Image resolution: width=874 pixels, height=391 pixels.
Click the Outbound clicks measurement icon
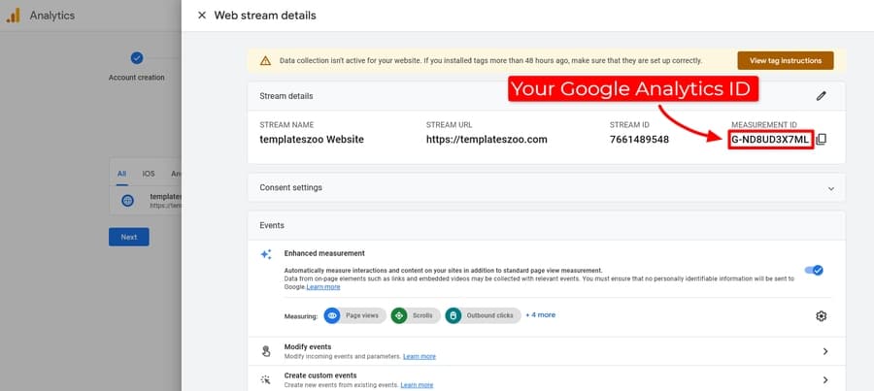454,316
